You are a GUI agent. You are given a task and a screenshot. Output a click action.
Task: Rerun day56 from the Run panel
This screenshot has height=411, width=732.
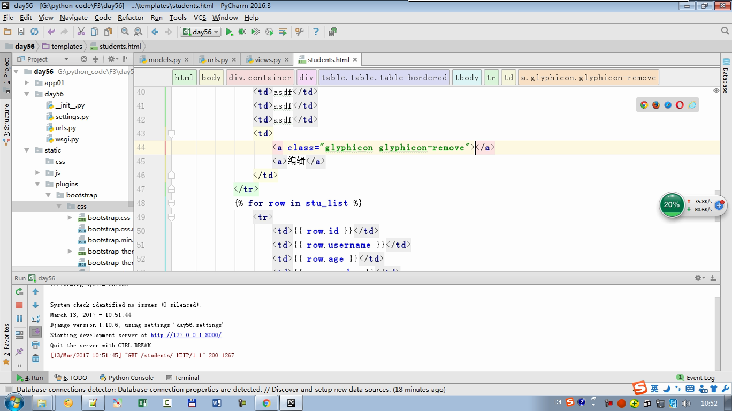coord(19,292)
